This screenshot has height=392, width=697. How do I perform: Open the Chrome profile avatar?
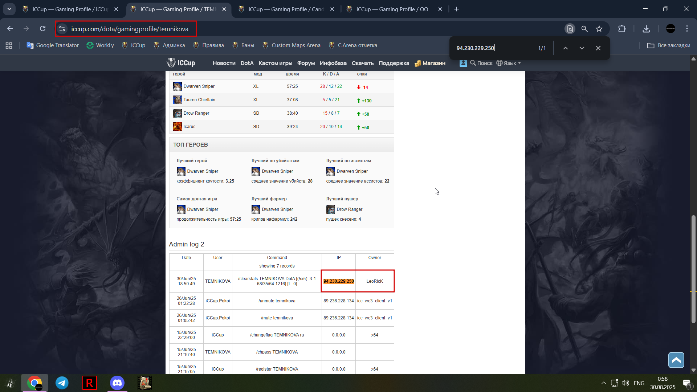click(x=670, y=29)
